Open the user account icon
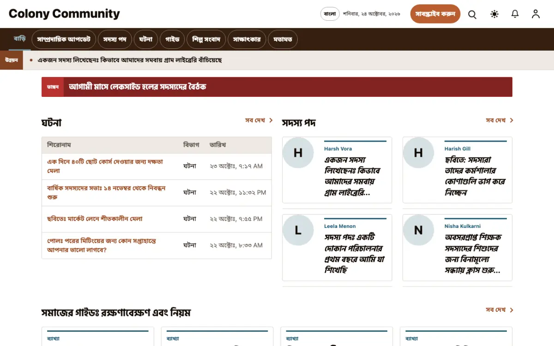Screen dimensions: 554x346 pyautogui.click(x=536, y=14)
